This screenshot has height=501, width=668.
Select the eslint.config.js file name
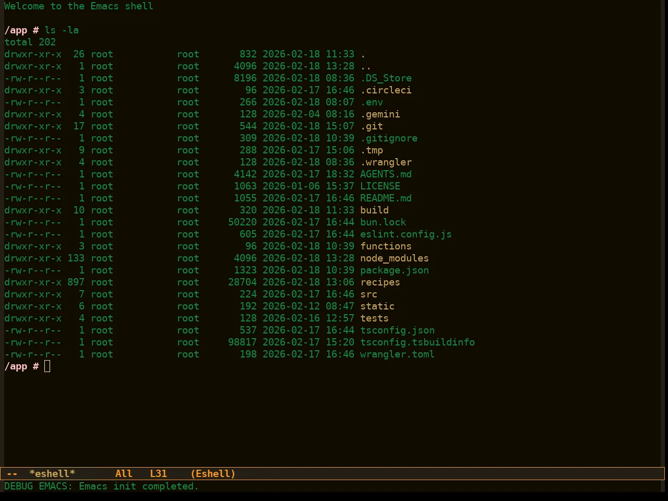click(x=406, y=234)
